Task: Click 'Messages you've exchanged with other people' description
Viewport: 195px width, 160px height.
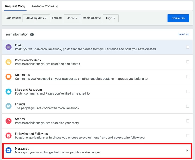Action: click(58, 153)
